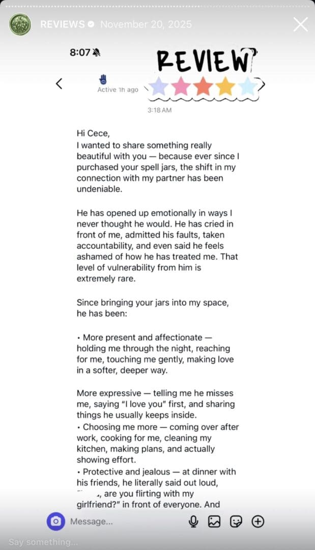Click the microphone voice message icon
315x550 pixels.
click(193, 521)
